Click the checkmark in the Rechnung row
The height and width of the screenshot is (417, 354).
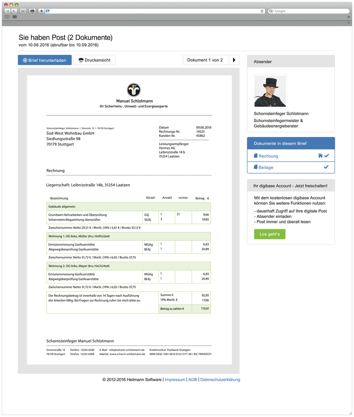point(327,156)
